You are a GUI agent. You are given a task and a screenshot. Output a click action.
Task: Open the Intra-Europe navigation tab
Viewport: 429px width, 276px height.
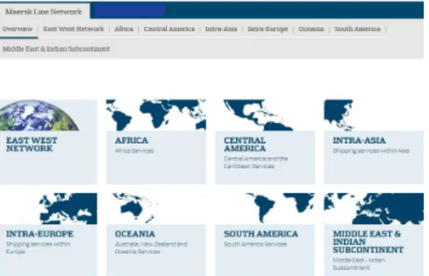(x=268, y=29)
